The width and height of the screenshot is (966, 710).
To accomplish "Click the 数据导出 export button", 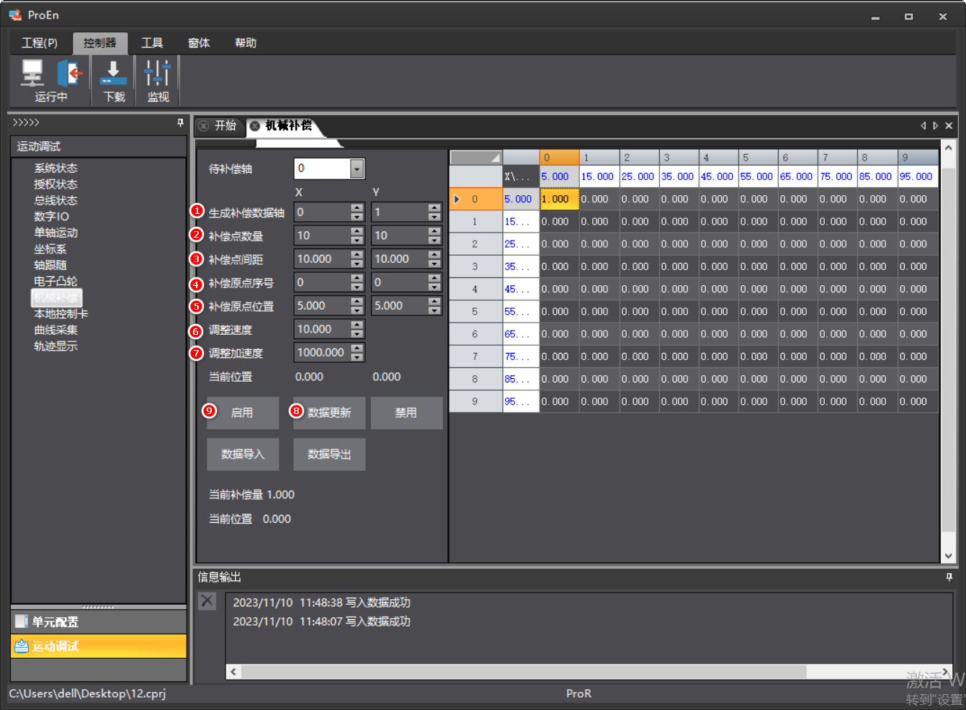I will (x=329, y=454).
